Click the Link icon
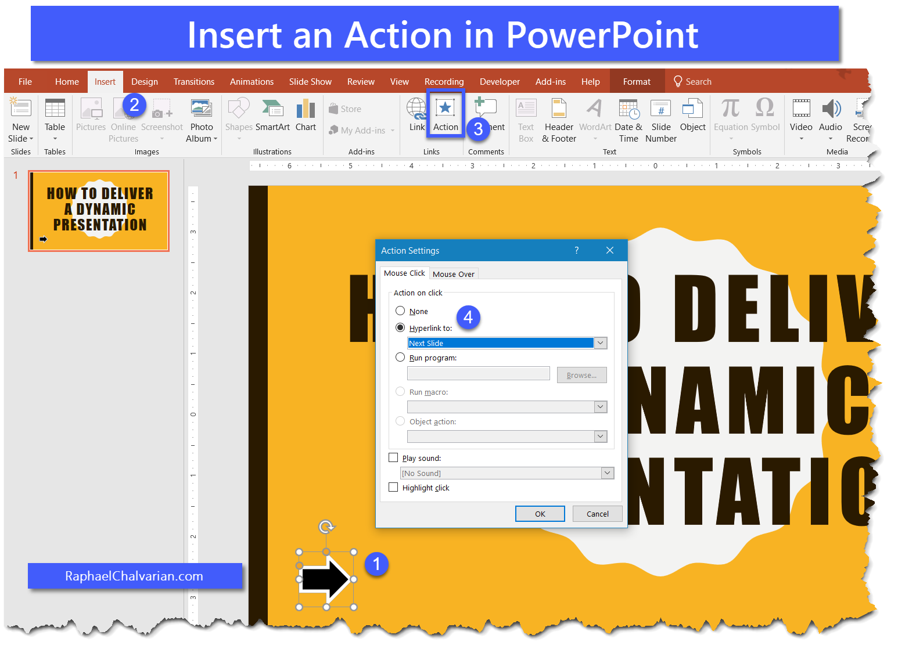Viewport: 898px width, 660px height. 416,108
